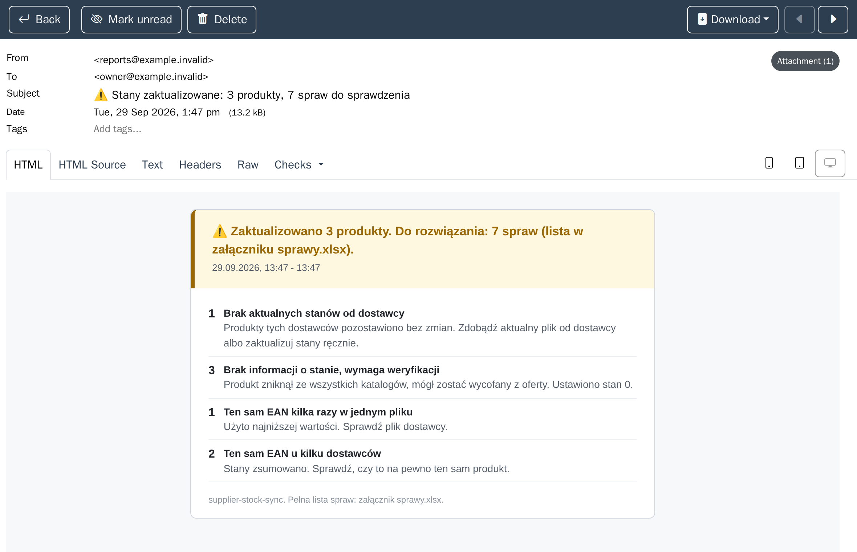Click text 'Użyto najniższej wartości. Sprawdź plik dostawcy.'
This screenshot has height=552, width=857.
tap(336, 427)
